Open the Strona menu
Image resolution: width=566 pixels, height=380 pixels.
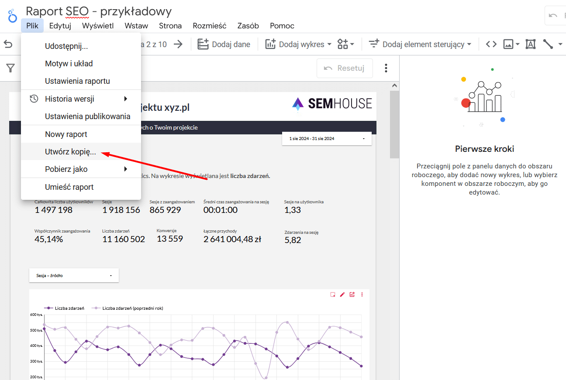[x=170, y=26]
